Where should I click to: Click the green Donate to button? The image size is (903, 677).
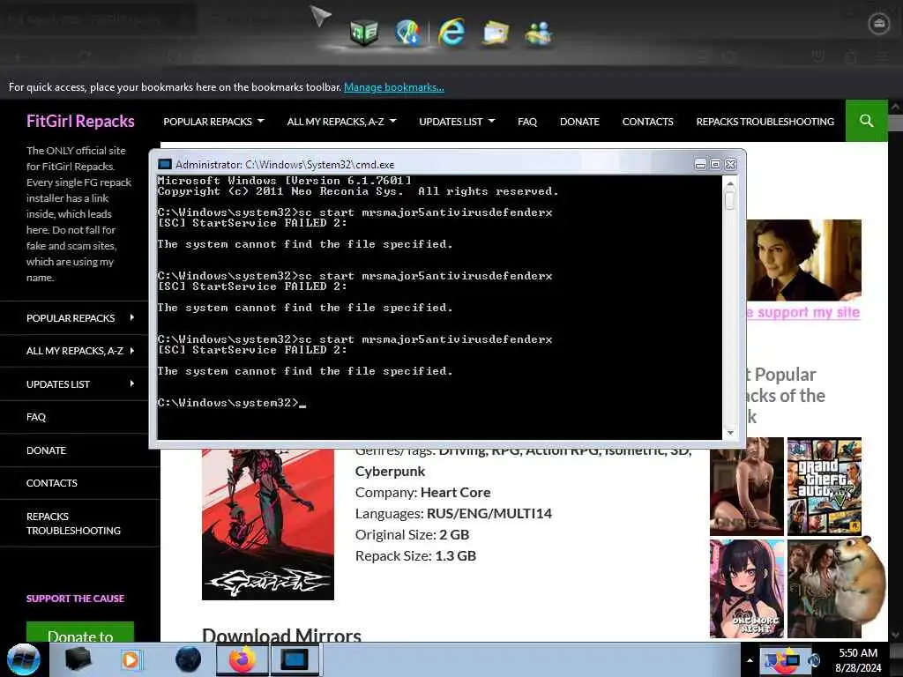tap(80, 632)
